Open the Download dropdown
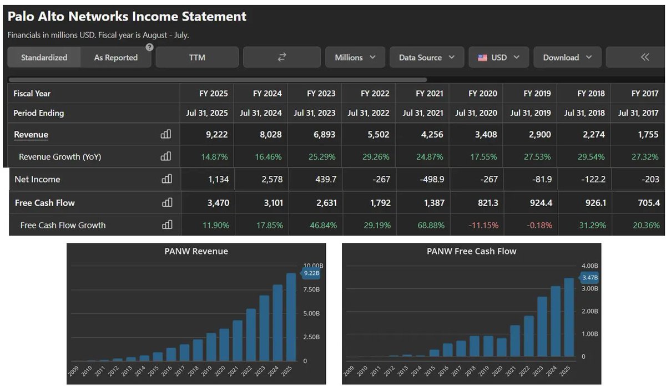Viewport: 666px width, 387px height. 568,57
